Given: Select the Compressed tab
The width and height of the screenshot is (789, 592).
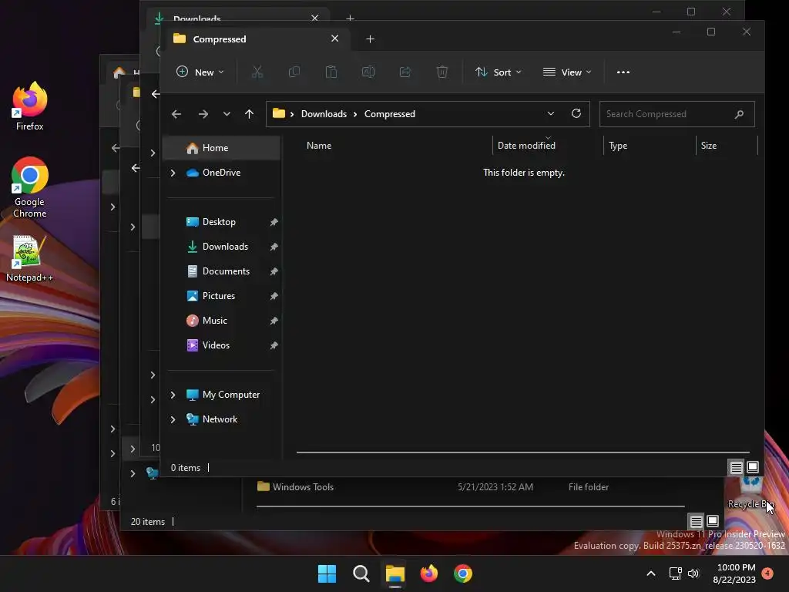Looking at the screenshot, I should click(x=257, y=39).
